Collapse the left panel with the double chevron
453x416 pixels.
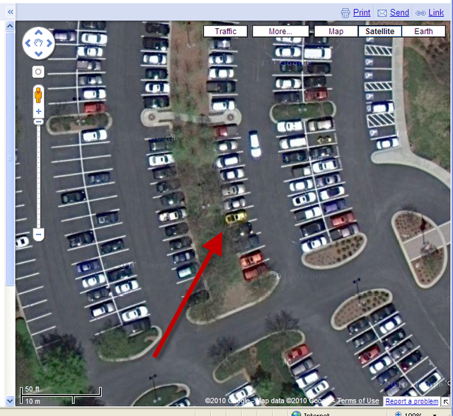[x=11, y=12]
